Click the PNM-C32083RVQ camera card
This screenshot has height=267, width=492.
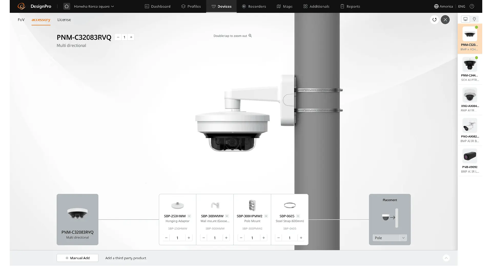pos(77,219)
